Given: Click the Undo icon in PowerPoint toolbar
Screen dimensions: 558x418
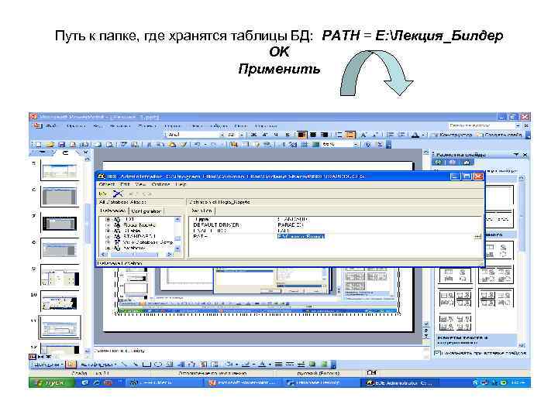Looking at the screenshot, I should [x=197, y=145].
